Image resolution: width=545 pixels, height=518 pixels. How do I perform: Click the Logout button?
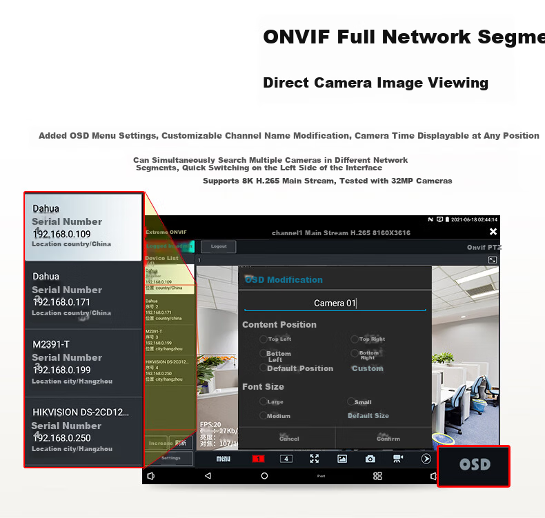pyautogui.click(x=219, y=246)
